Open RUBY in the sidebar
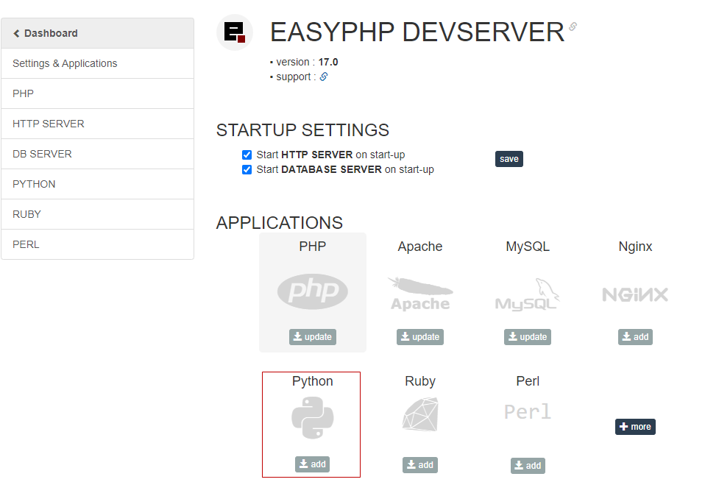This screenshot has height=496, width=705. click(x=98, y=214)
